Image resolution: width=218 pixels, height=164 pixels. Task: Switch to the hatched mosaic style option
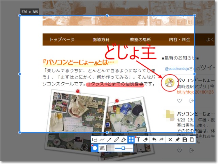click(x=102, y=148)
